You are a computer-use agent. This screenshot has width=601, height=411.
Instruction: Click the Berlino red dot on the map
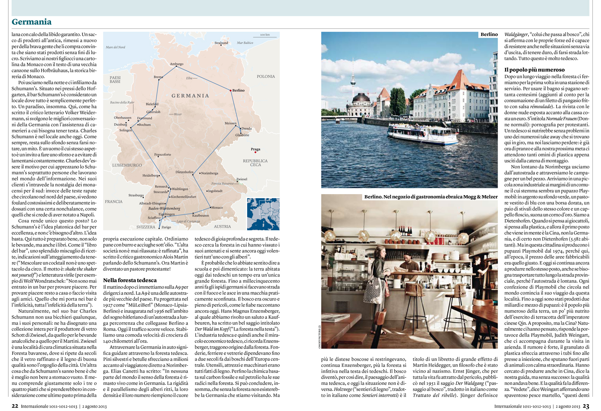pyautogui.click(x=230, y=91)
